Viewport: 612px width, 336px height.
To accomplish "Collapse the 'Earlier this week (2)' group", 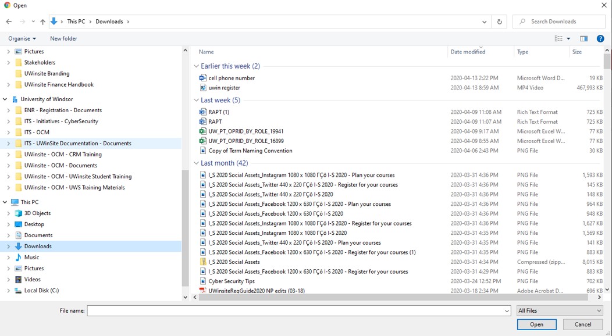I will tap(197, 66).
